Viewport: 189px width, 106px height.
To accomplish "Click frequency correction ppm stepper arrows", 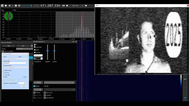I will [x=27, y=83].
